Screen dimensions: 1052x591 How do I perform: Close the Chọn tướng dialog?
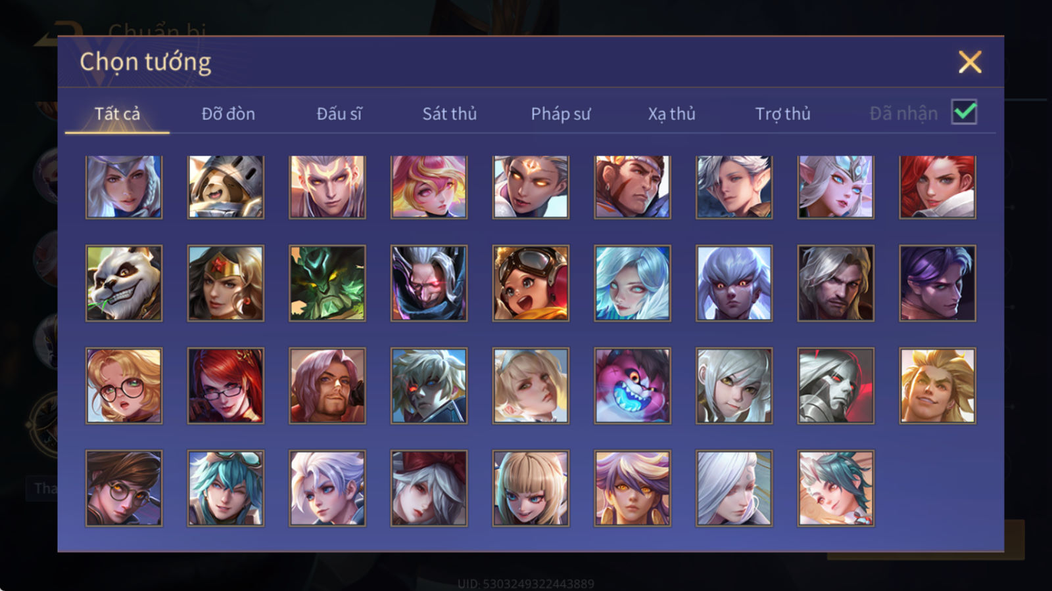(970, 62)
